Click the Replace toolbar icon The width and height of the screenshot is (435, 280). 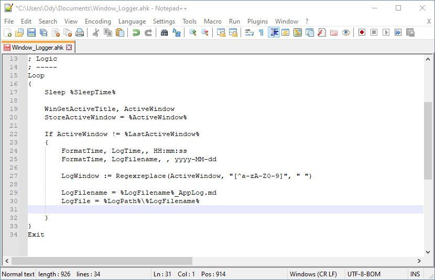click(x=177, y=32)
